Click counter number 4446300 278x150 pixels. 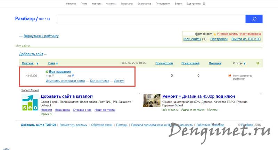32,76
